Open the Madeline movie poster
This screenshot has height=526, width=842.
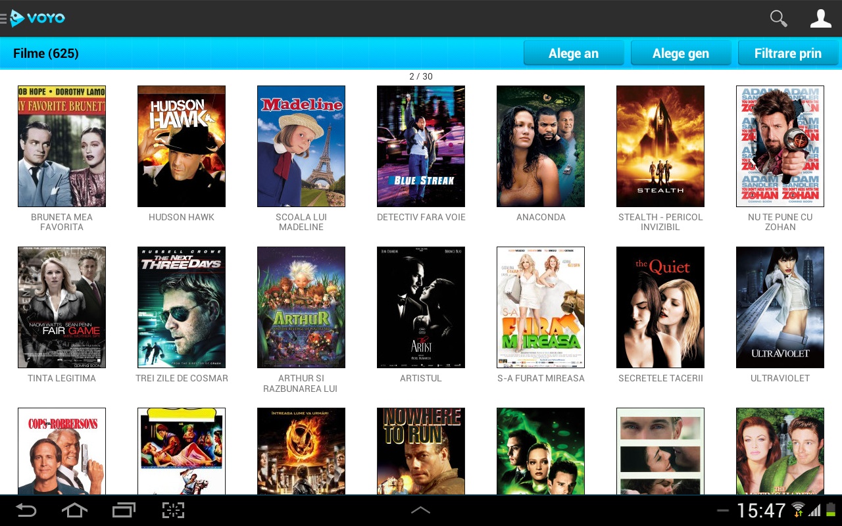tap(301, 146)
